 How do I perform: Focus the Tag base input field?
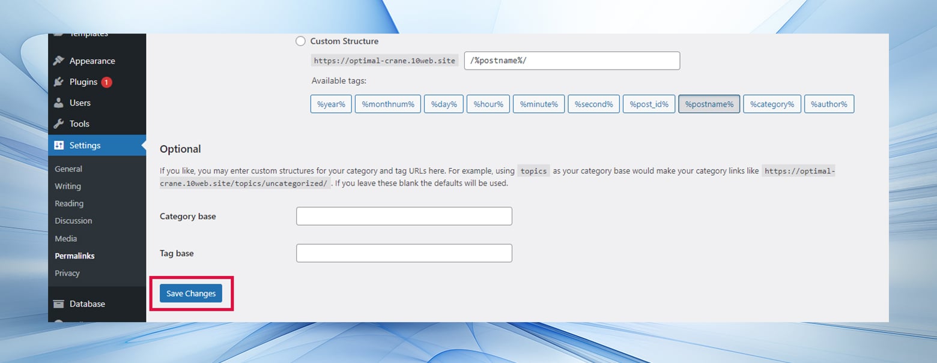pos(404,253)
